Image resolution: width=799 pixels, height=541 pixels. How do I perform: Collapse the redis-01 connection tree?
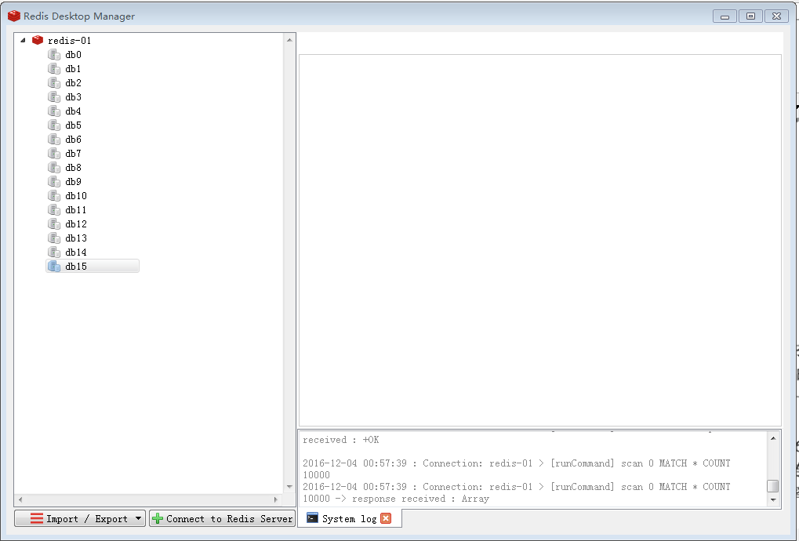pos(23,40)
